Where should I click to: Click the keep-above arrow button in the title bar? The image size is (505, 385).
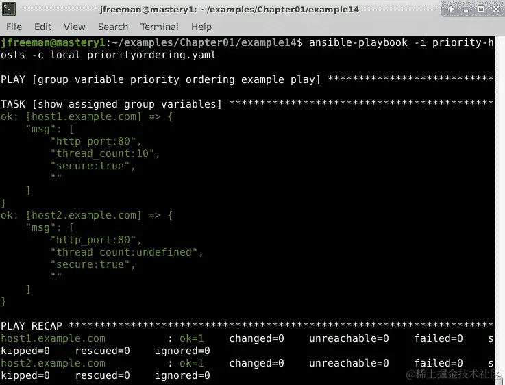coord(451,9)
